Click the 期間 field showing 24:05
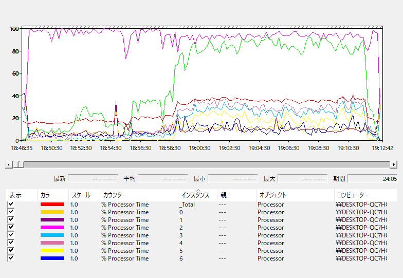The image size is (403, 278). (x=372, y=179)
